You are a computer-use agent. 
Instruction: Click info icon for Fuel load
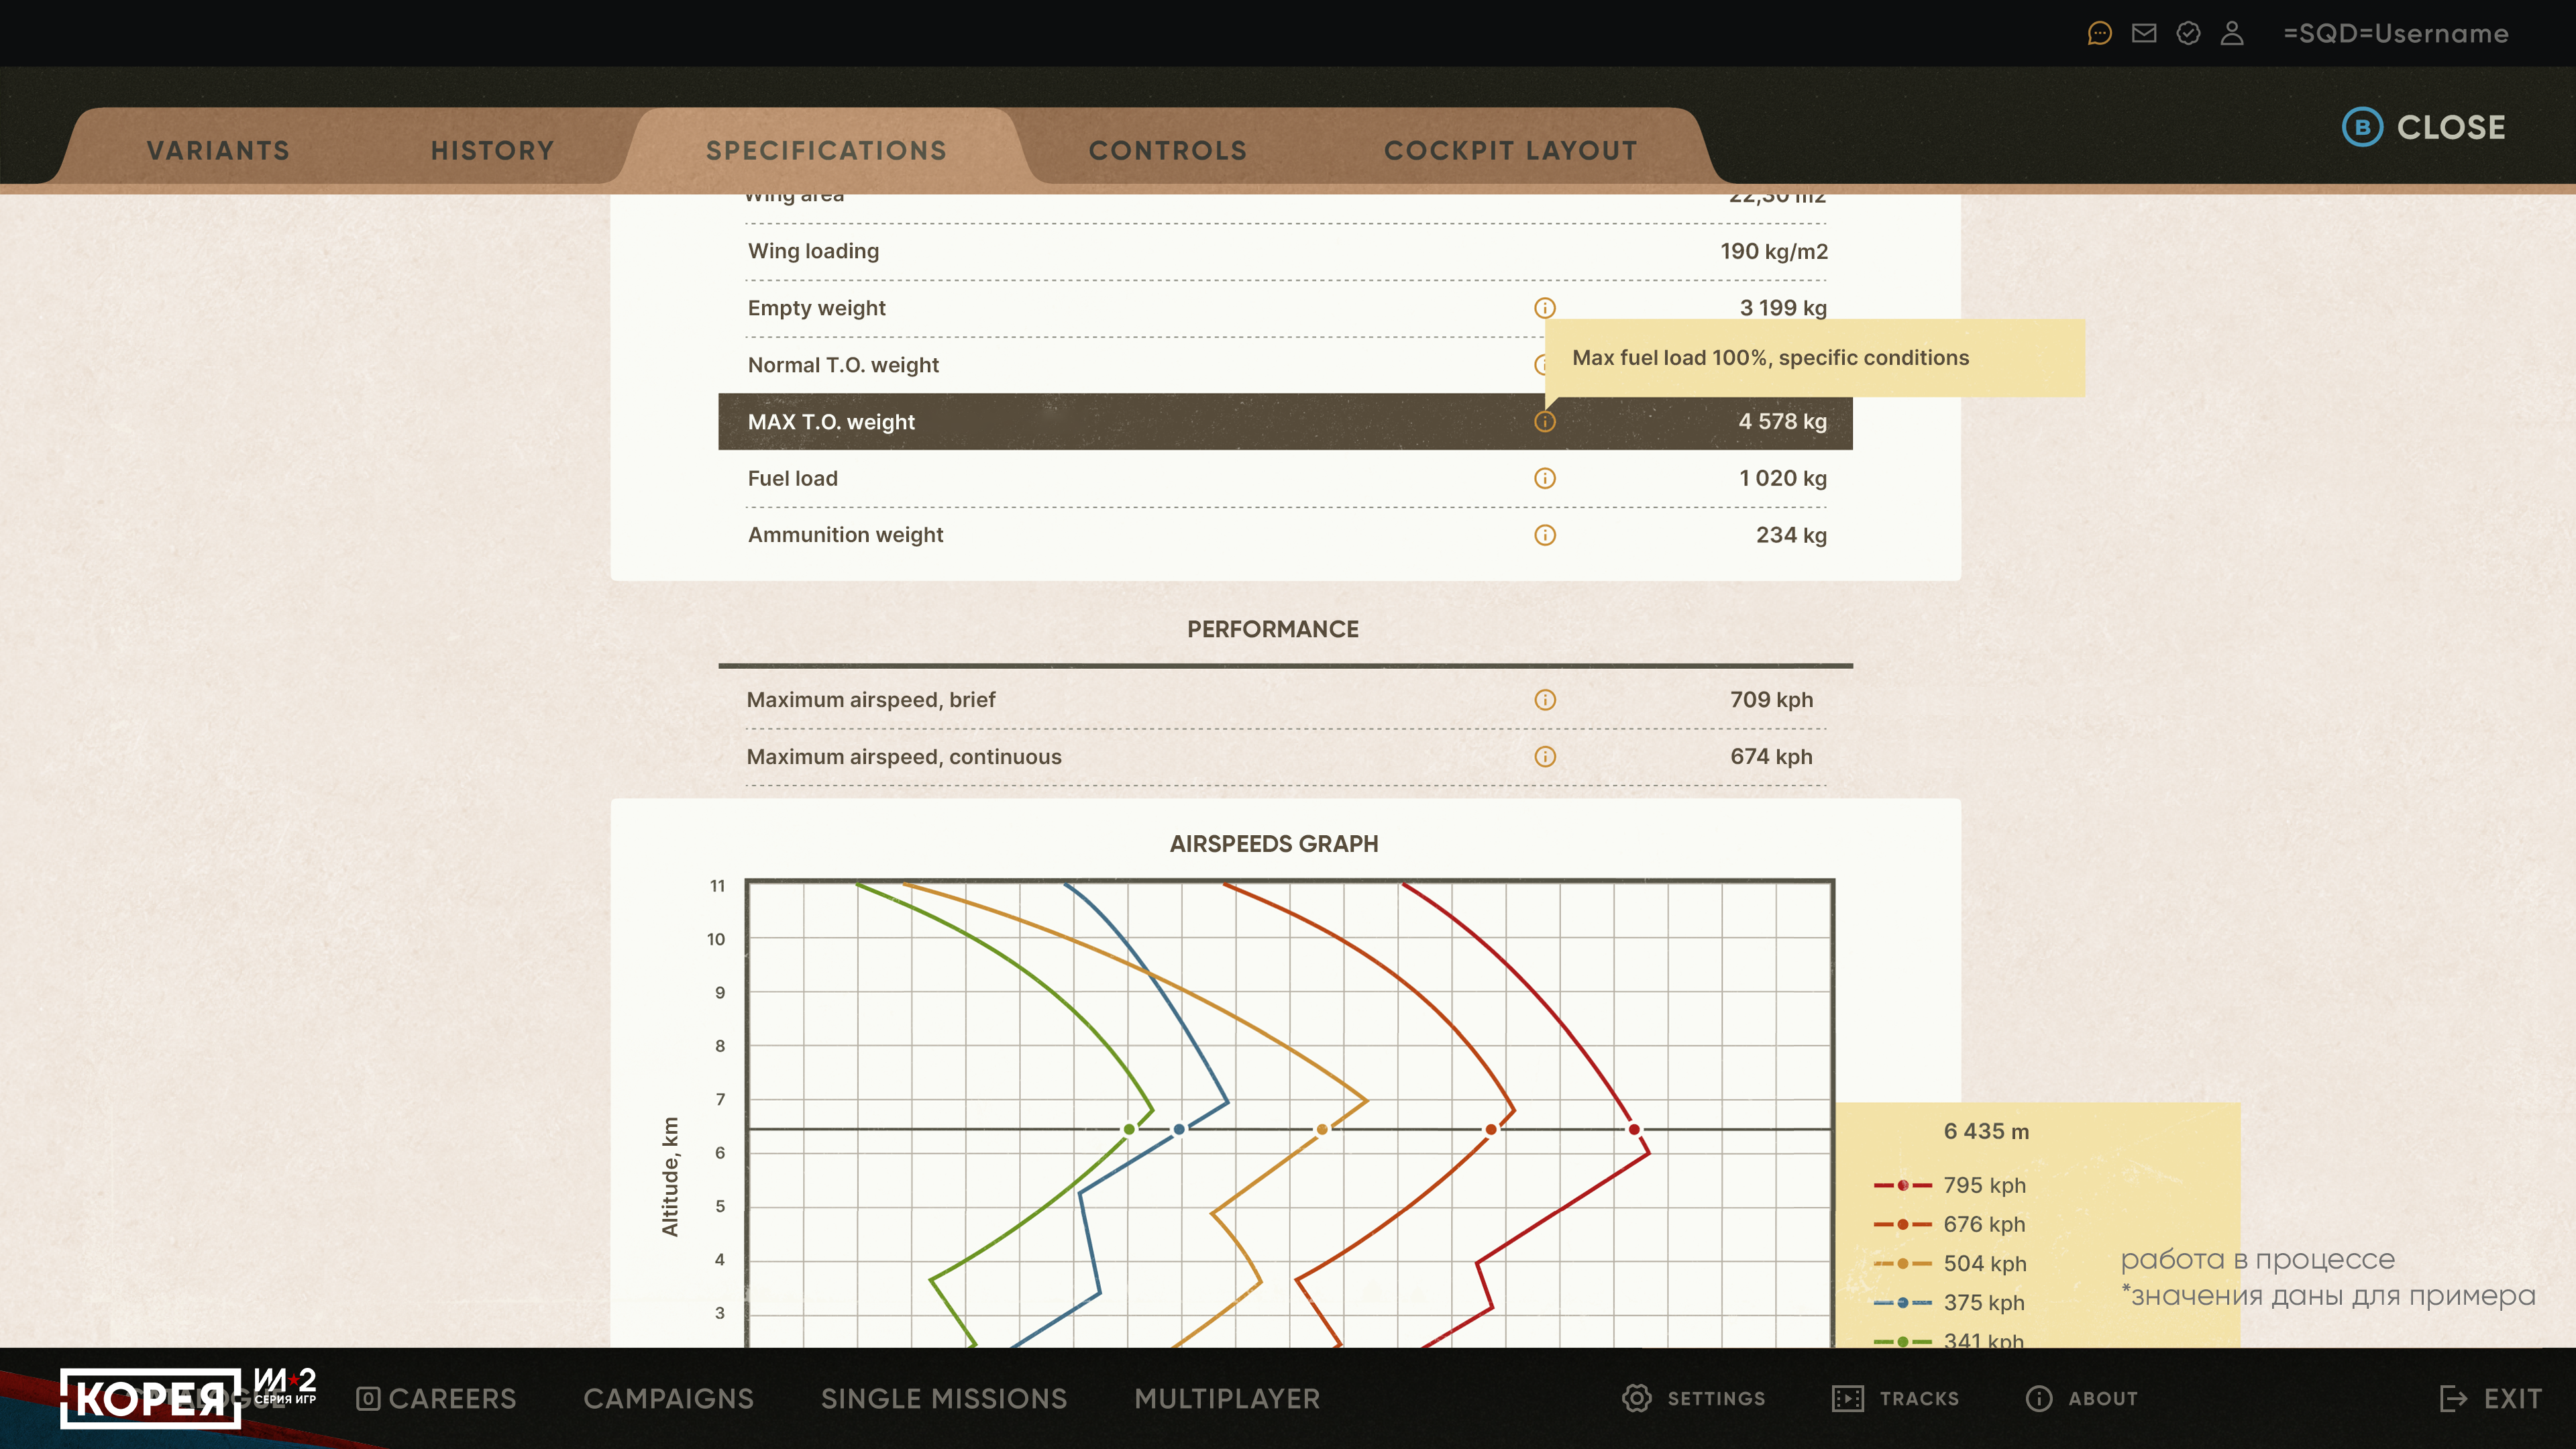[x=1545, y=478]
